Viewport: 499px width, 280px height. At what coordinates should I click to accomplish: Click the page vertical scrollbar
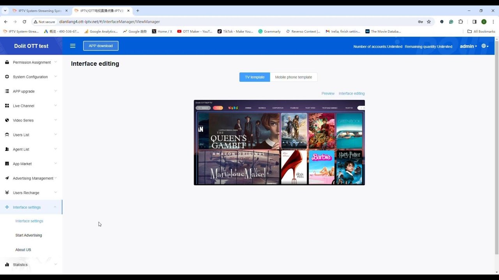click(496, 148)
